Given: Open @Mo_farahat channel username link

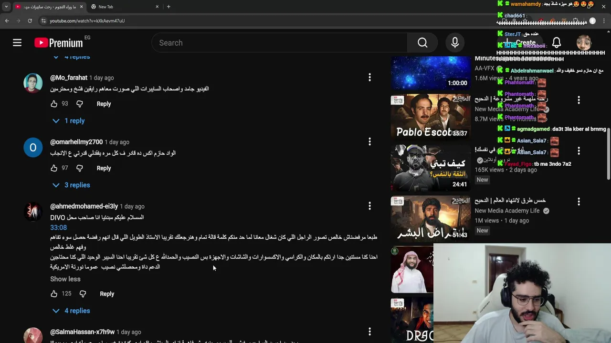Looking at the screenshot, I should 69,78.
